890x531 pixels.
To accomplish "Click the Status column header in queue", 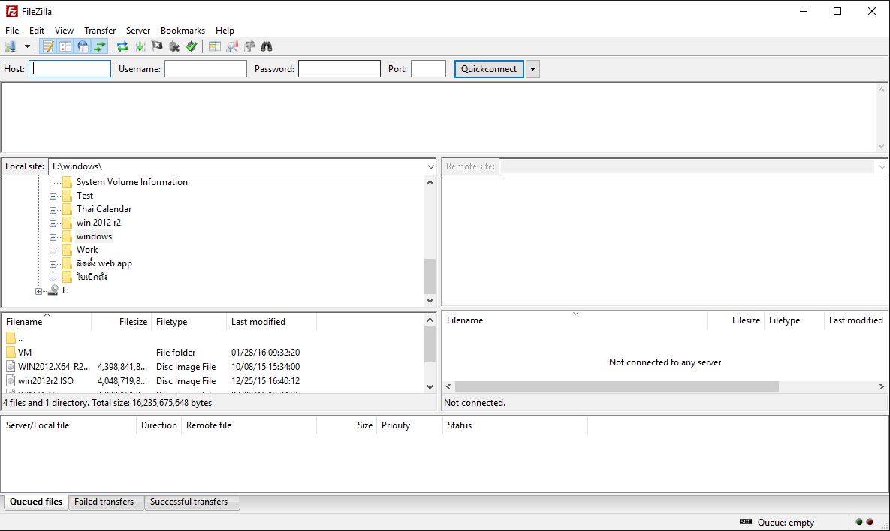I will [514, 425].
